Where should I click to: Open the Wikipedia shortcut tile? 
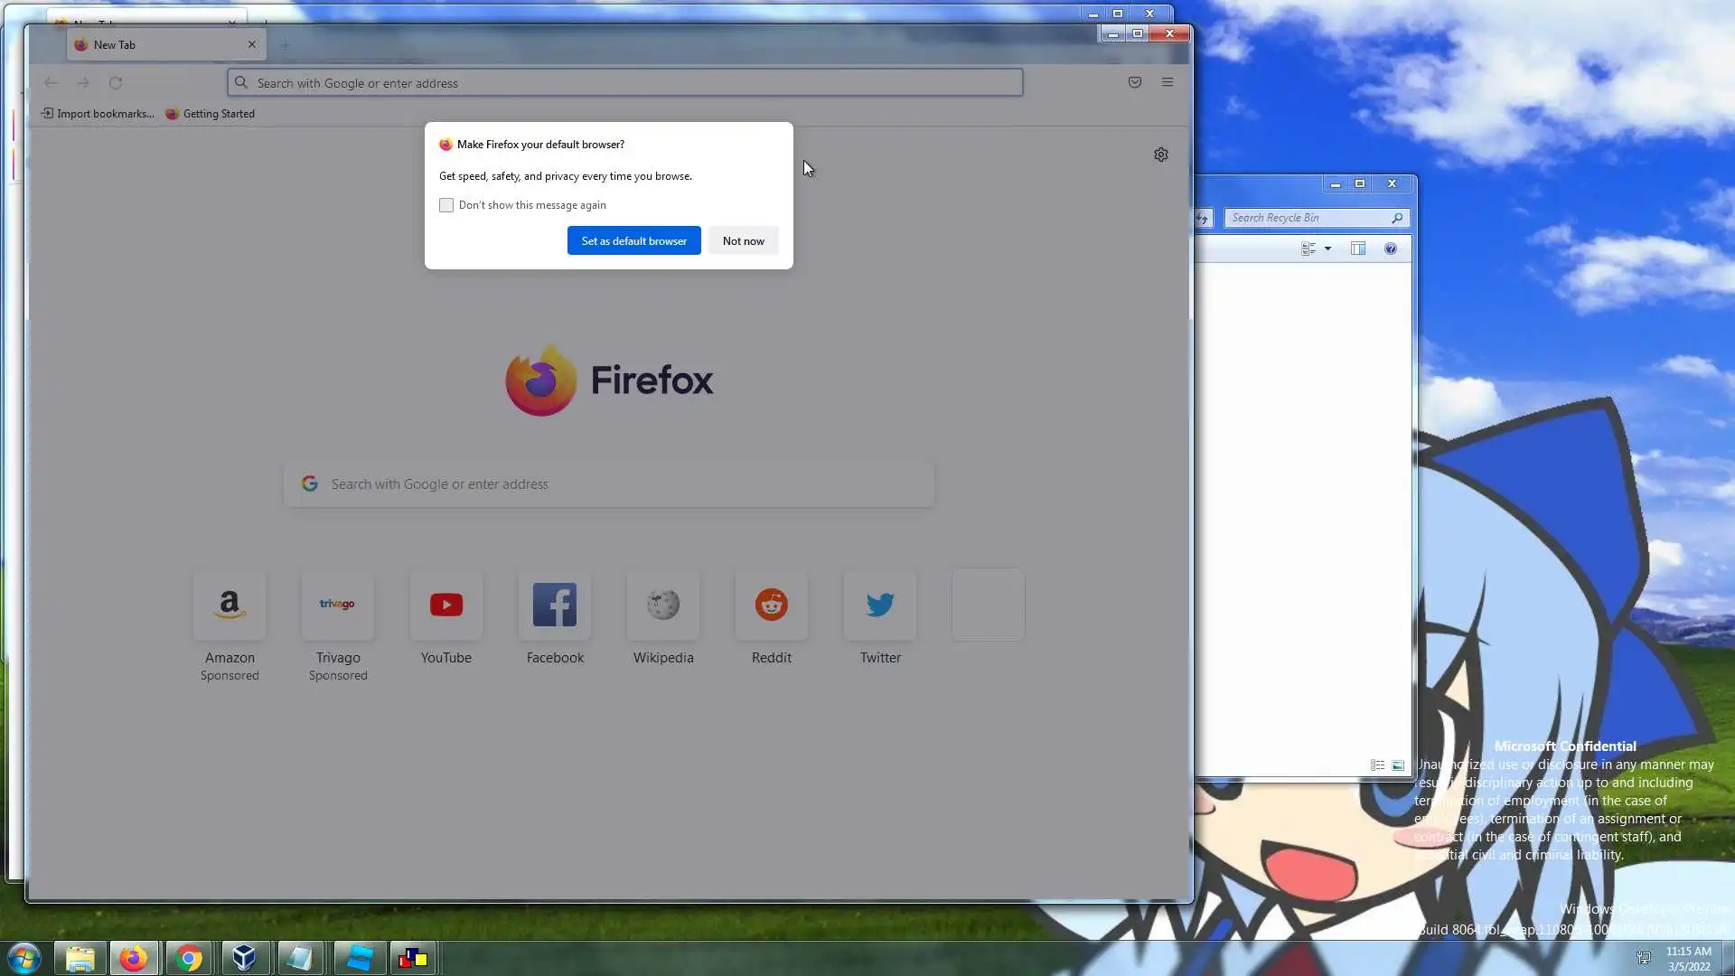coord(662,605)
